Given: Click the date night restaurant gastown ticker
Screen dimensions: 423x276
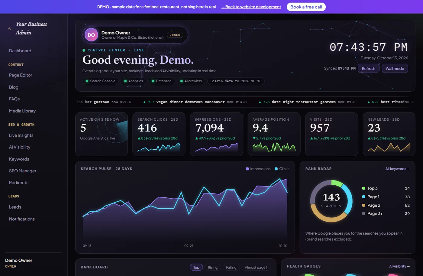Looking at the screenshot, I should pyautogui.click(x=307, y=102).
